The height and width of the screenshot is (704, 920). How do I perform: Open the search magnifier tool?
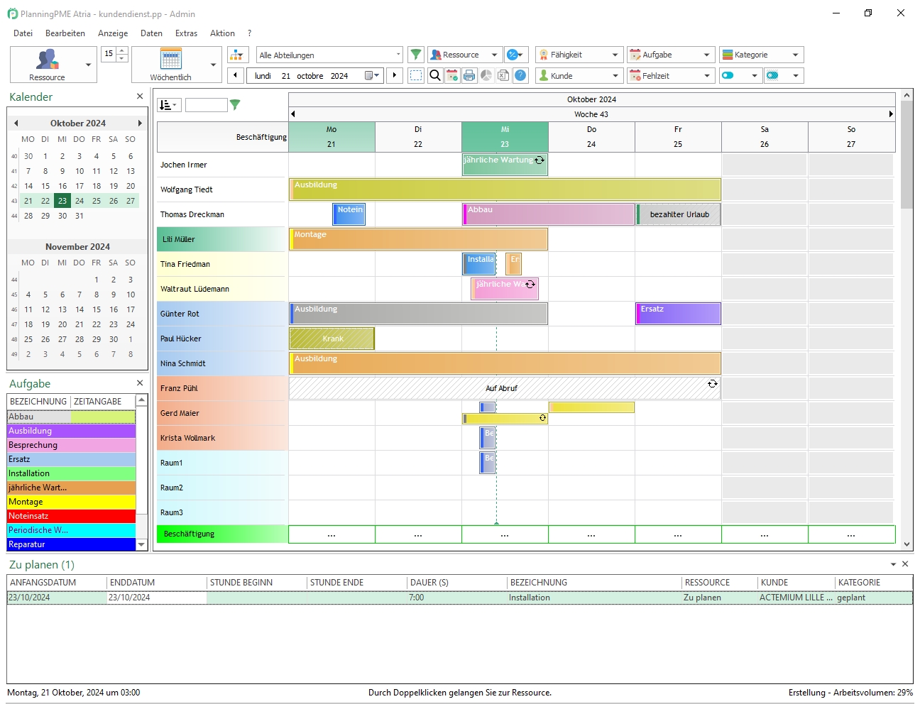[x=435, y=75]
